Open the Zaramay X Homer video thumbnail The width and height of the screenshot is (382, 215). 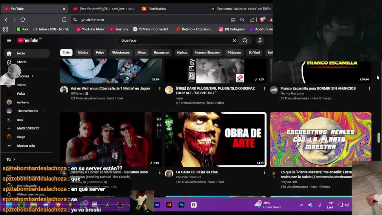click(111, 139)
